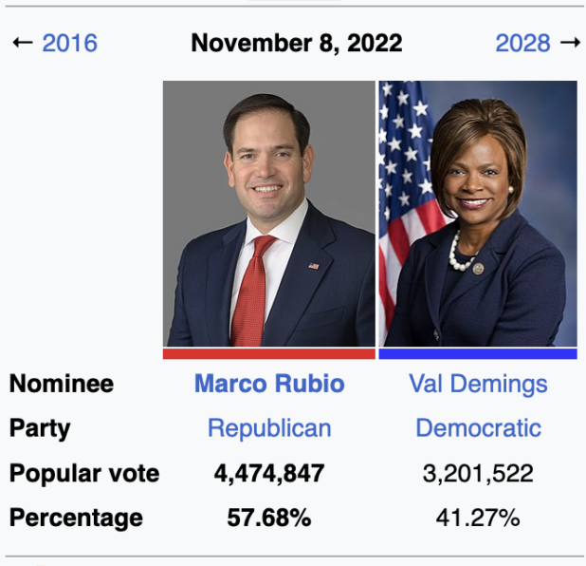Click the 57.68% percentage value
Screen dimensions: 586x566
point(269,518)
